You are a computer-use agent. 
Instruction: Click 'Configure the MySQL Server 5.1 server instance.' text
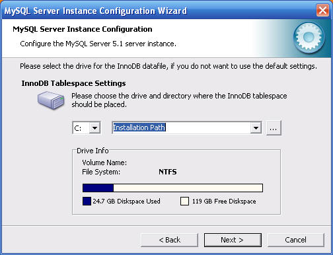pyautogui.click(x=98, y=44)
